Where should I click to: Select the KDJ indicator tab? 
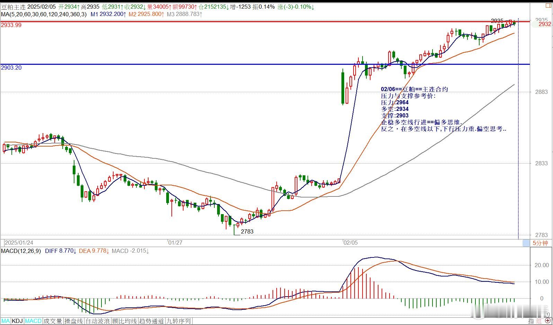point(17,321)
